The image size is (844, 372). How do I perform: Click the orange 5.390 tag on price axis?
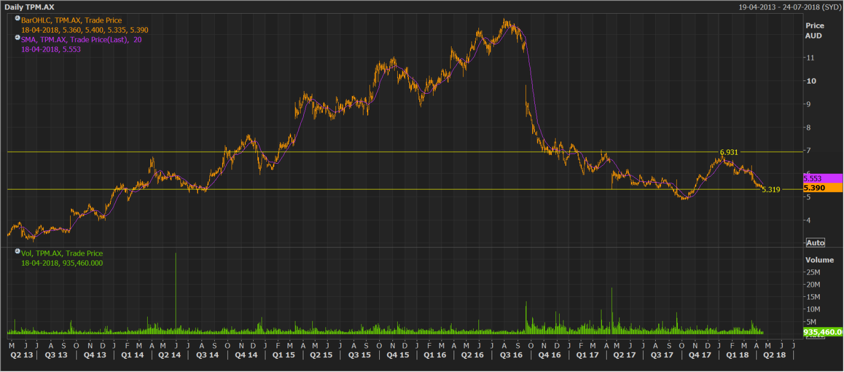[823, 188]
